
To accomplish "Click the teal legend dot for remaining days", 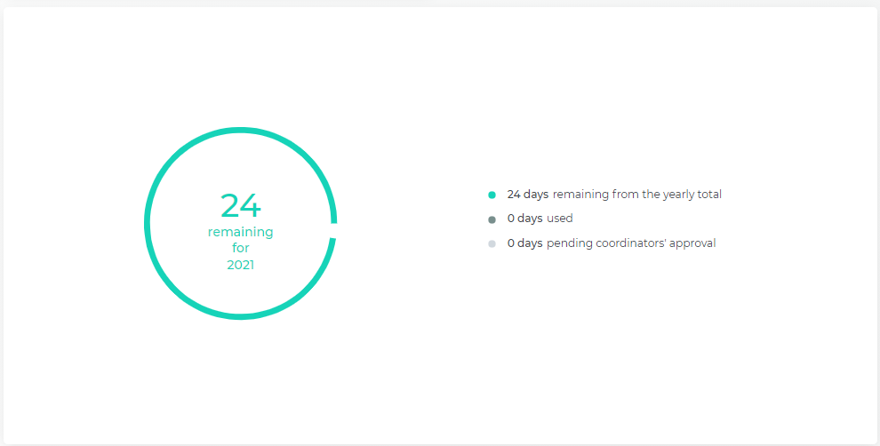I will click(492, 195).
